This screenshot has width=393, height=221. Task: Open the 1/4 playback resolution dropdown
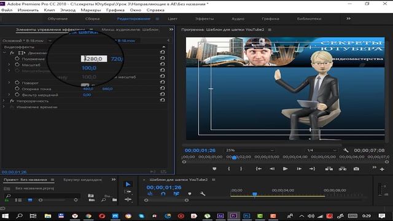[x=321, y=150]
